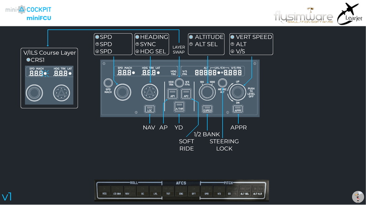Click the Learjet logo
Image resolution: width=366 pixels, height=205 pixels.
(350, 14)
